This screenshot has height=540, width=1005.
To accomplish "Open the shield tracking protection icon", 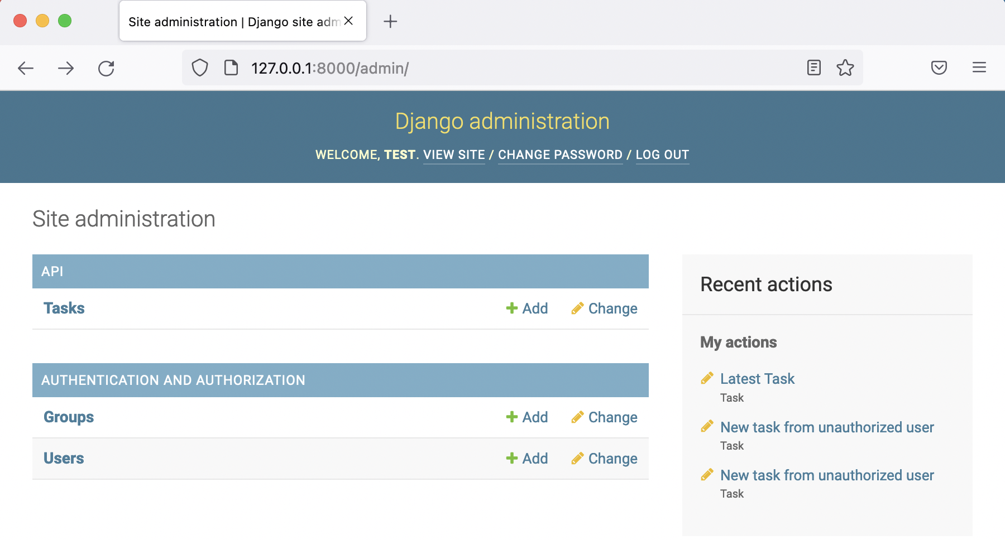I will click(200, 68).
